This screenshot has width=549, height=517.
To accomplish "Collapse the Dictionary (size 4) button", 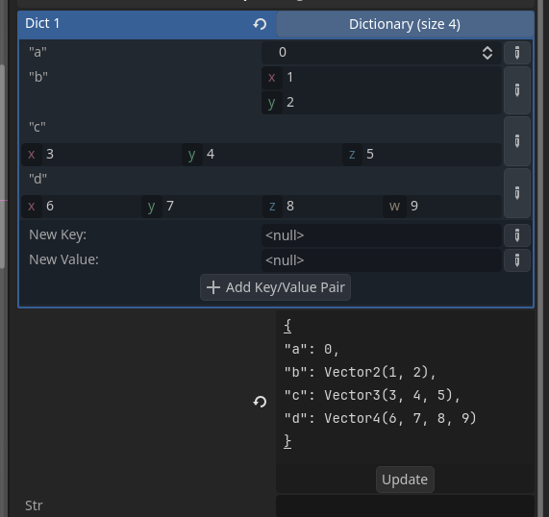I will [405, 24].
